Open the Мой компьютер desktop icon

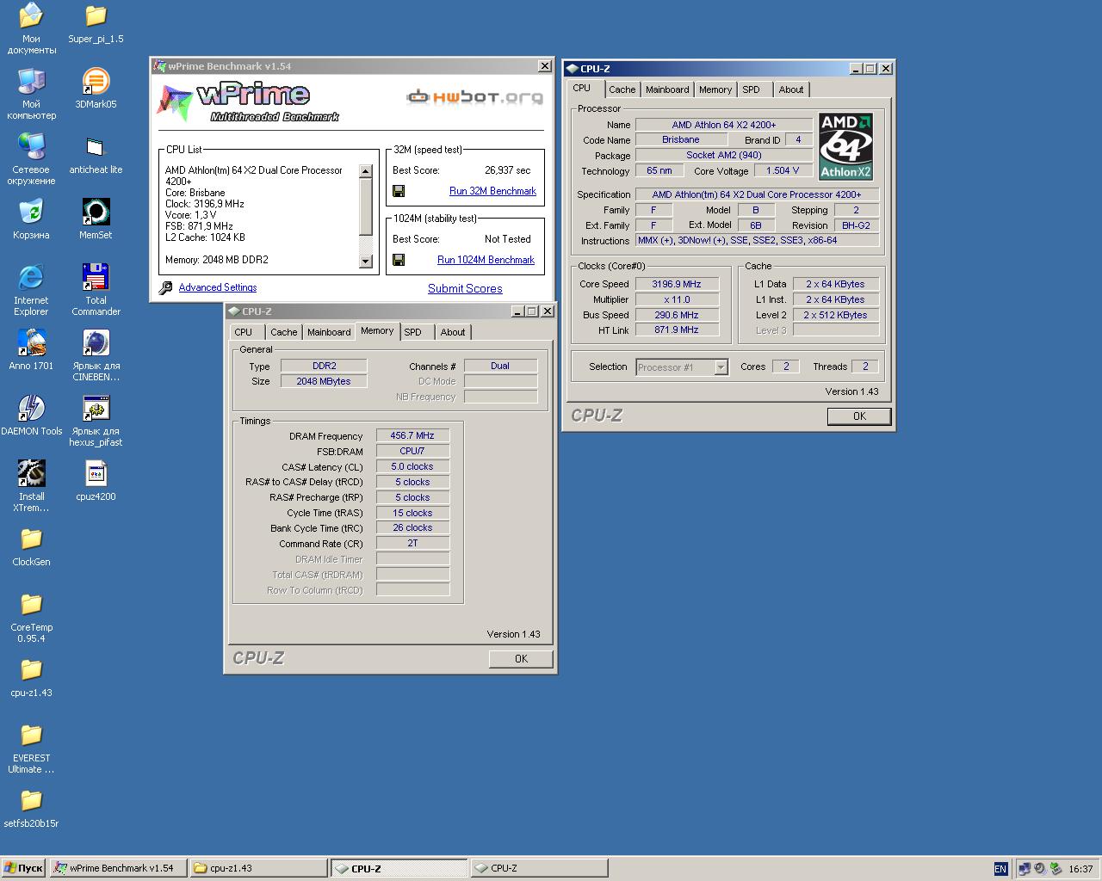click(31, 94)
